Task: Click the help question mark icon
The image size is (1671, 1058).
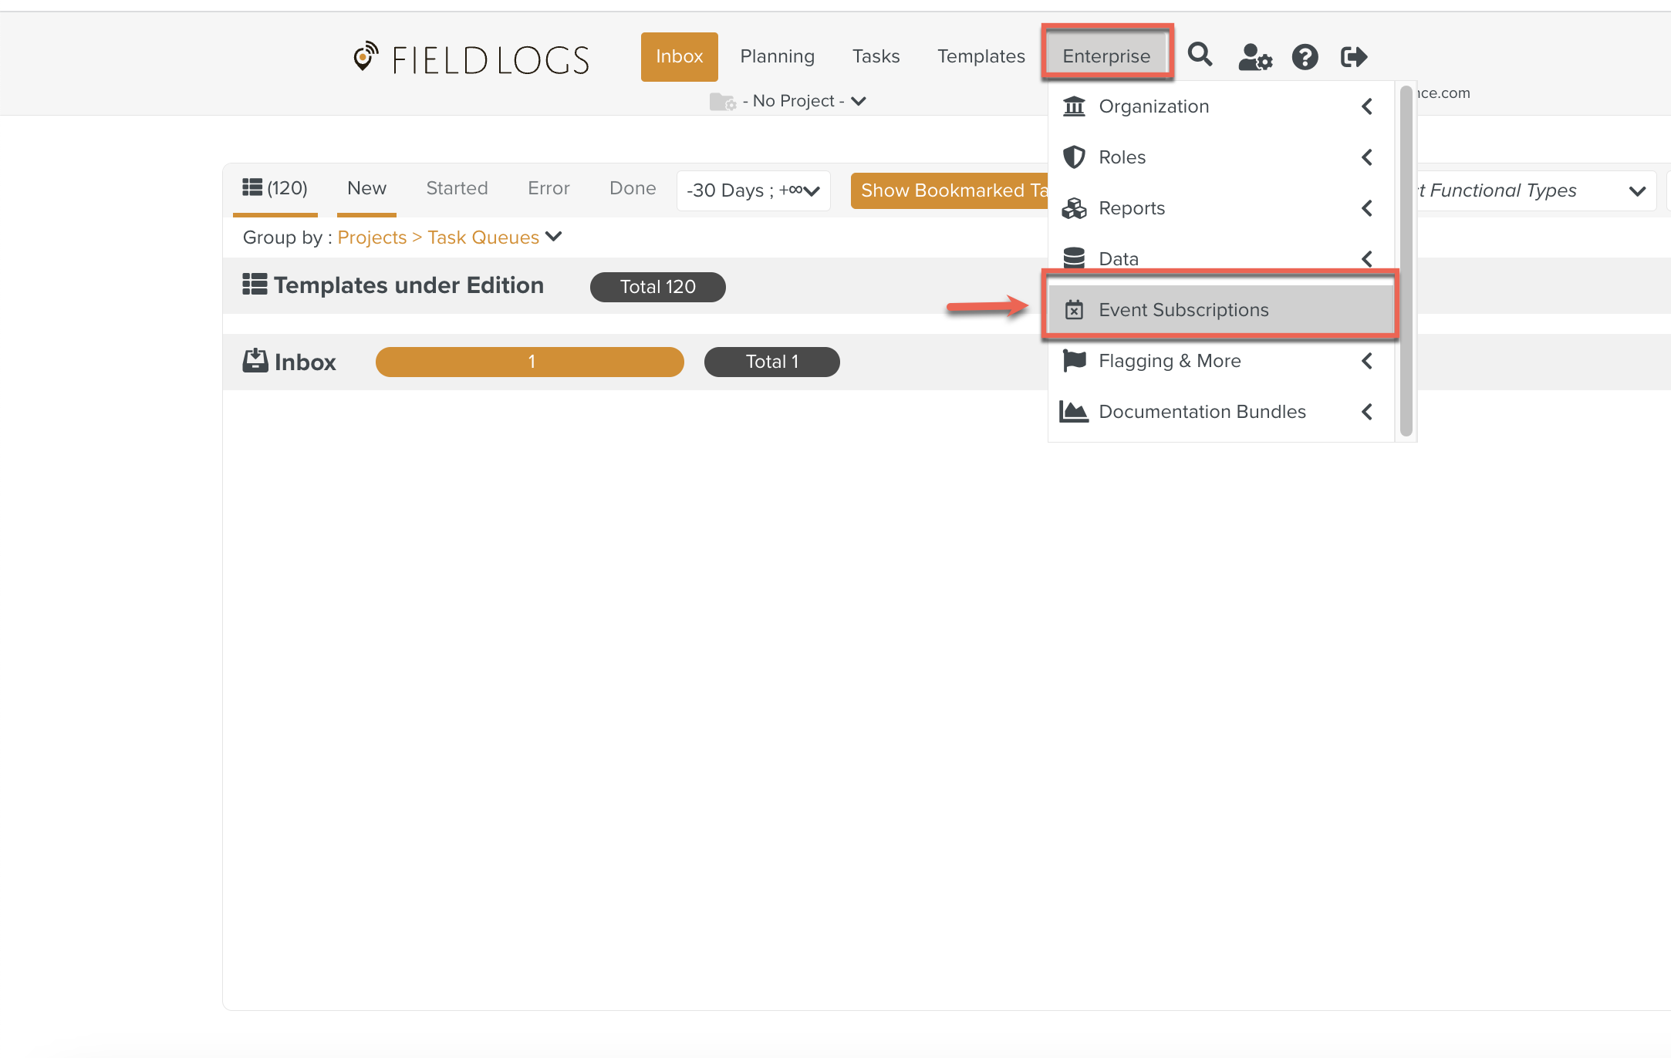Action: pyautogui.click(x=1305, y=57)
